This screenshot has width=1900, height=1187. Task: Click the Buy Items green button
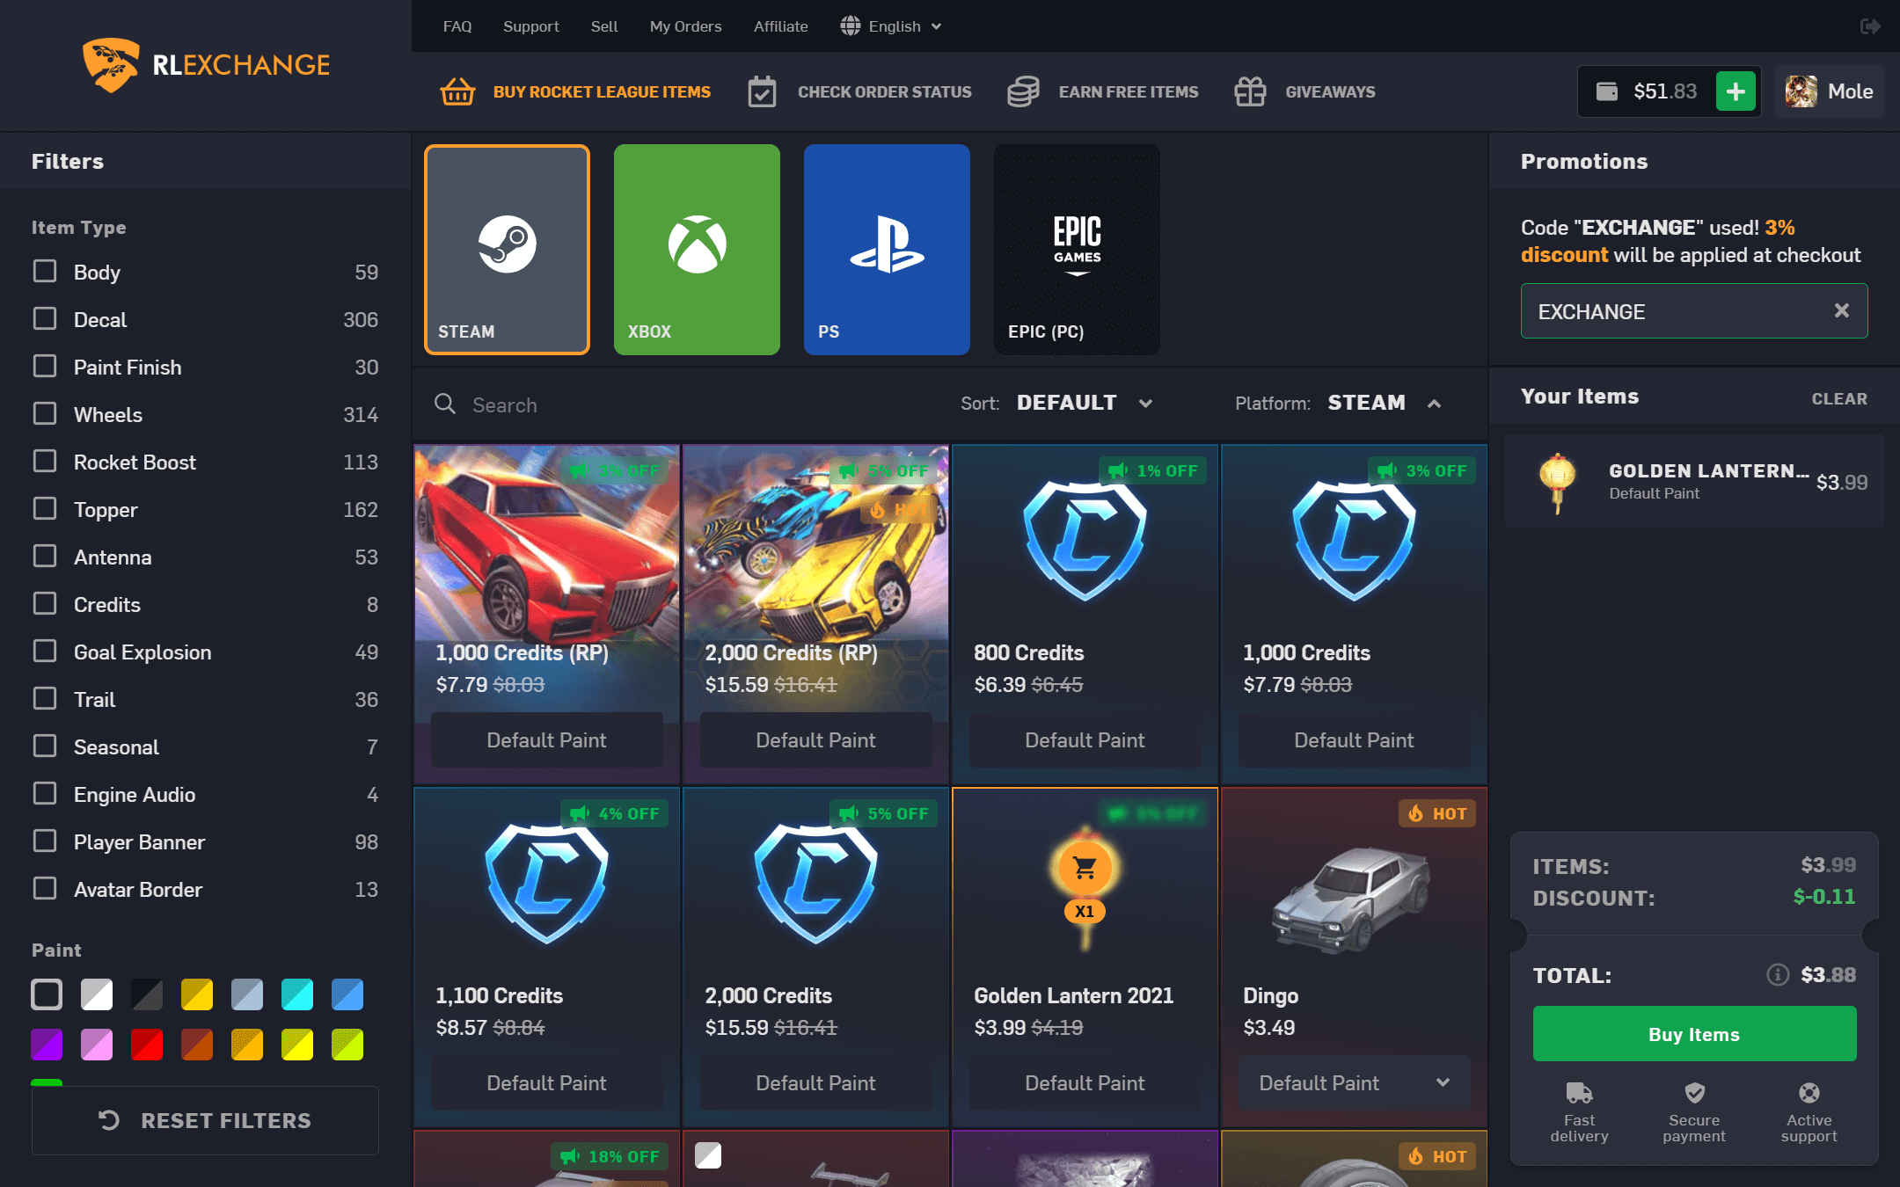(1693, 1034)
